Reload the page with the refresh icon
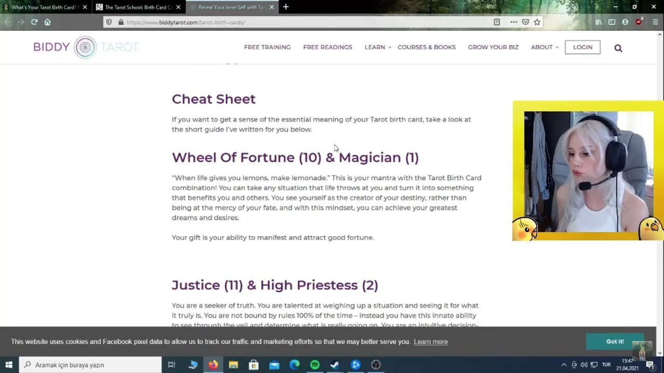Screen dimensions: 664x373 click(x=34, y=22)
